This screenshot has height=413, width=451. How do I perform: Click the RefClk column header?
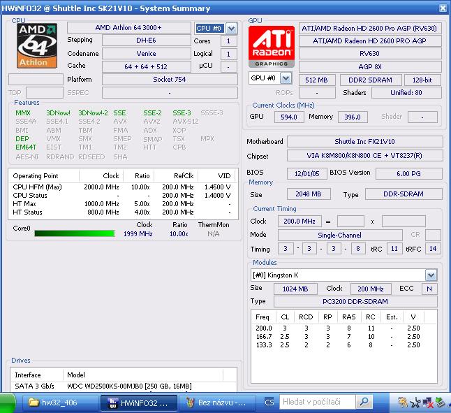pyautogui.click(x=176, y=176)
